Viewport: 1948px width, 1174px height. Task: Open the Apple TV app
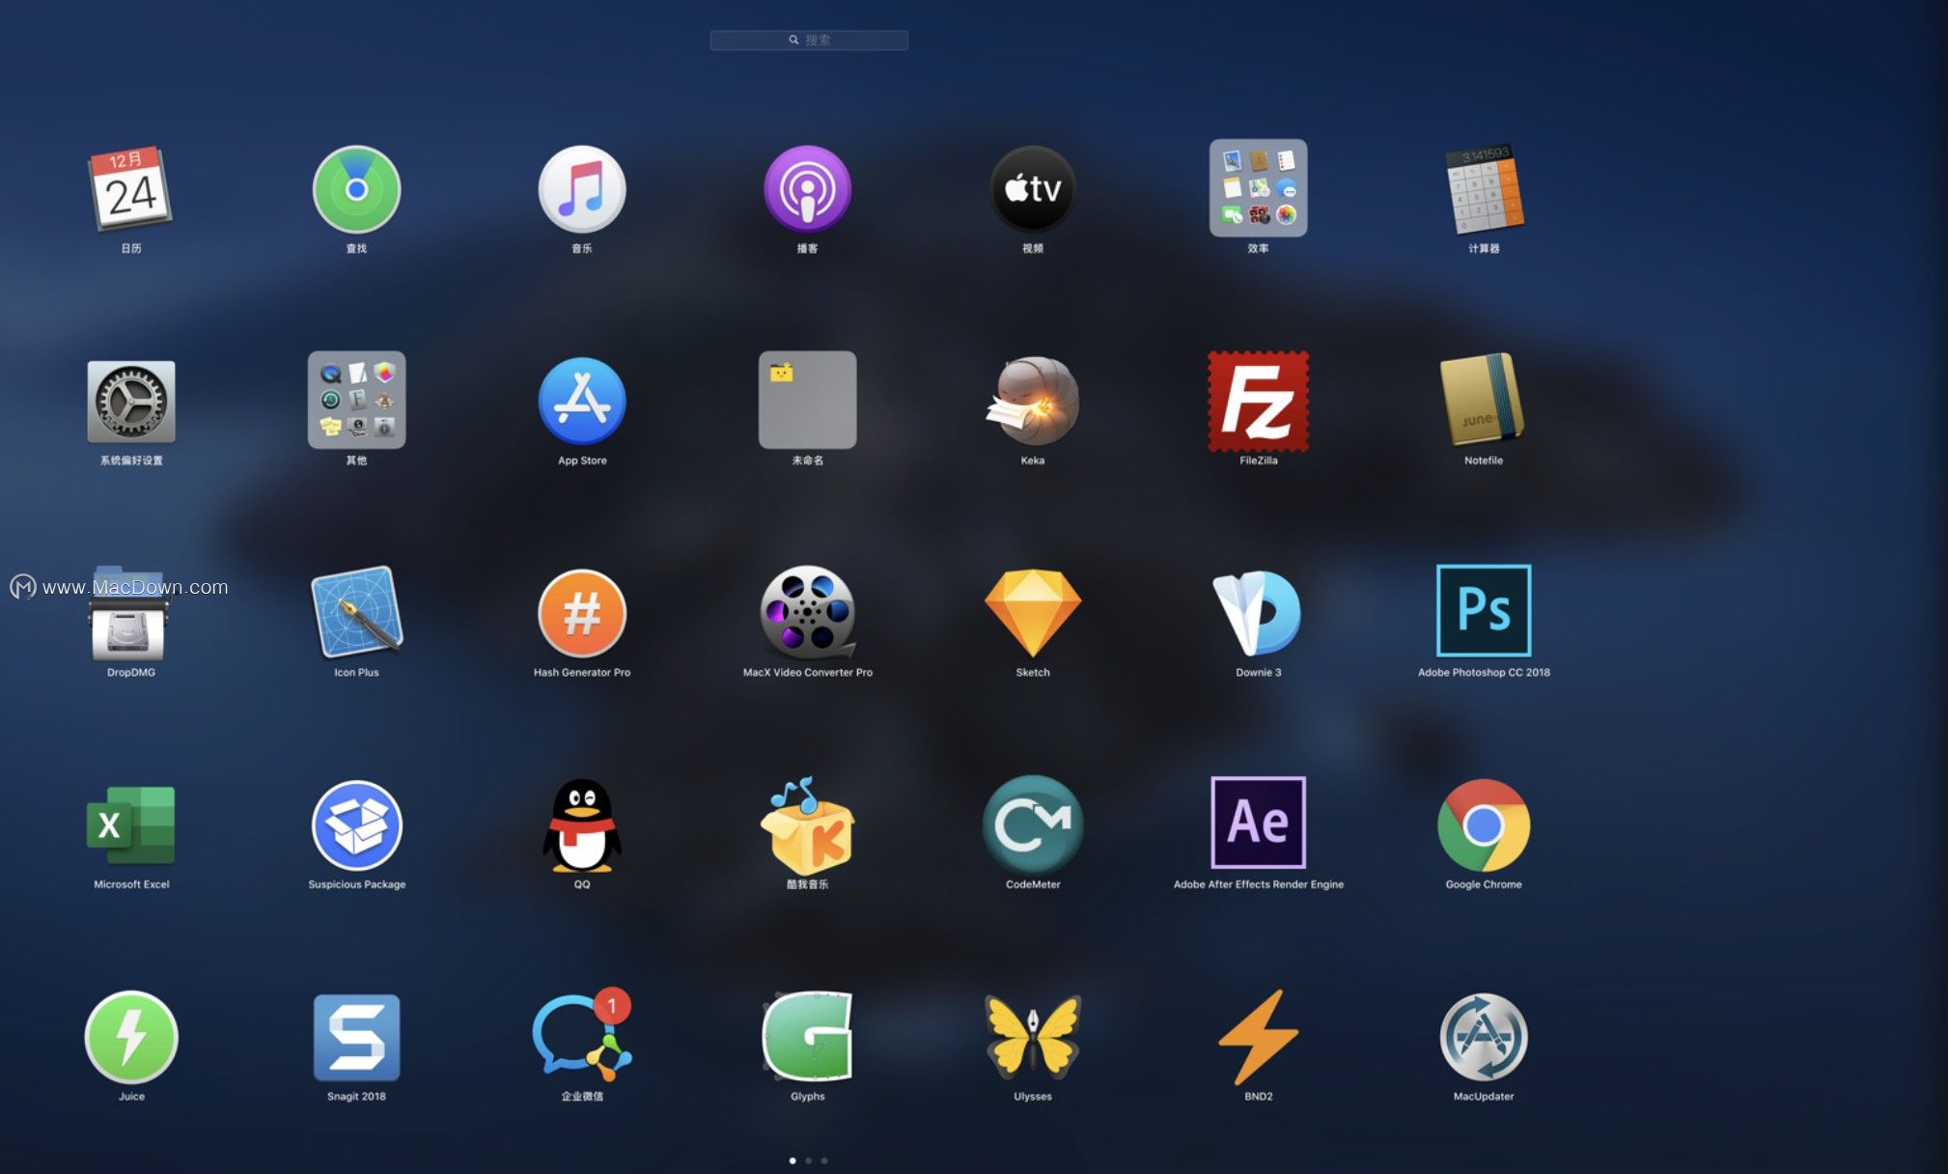(1033, 189)
